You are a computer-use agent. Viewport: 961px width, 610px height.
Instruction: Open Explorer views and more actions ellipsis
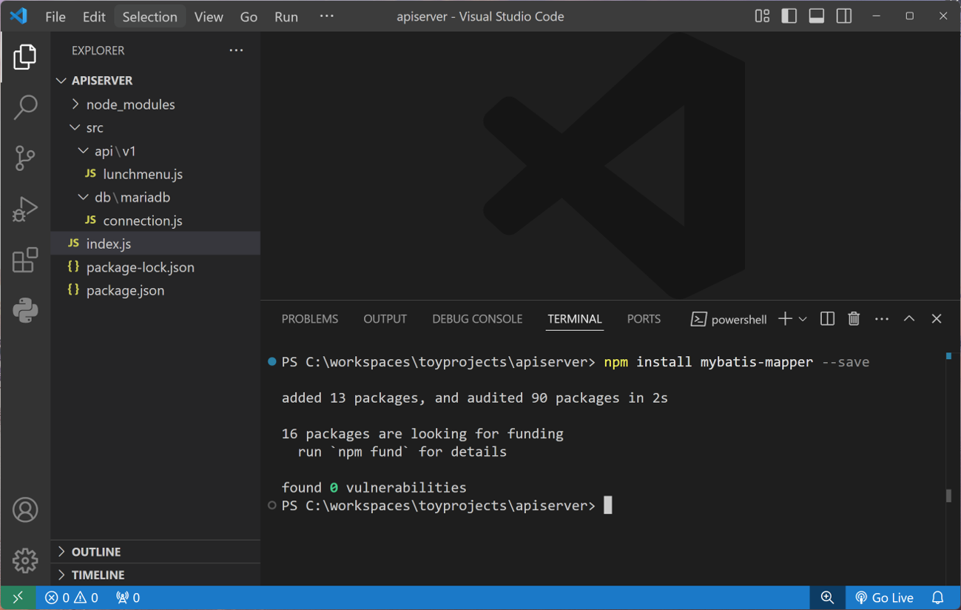pos(236,50)
